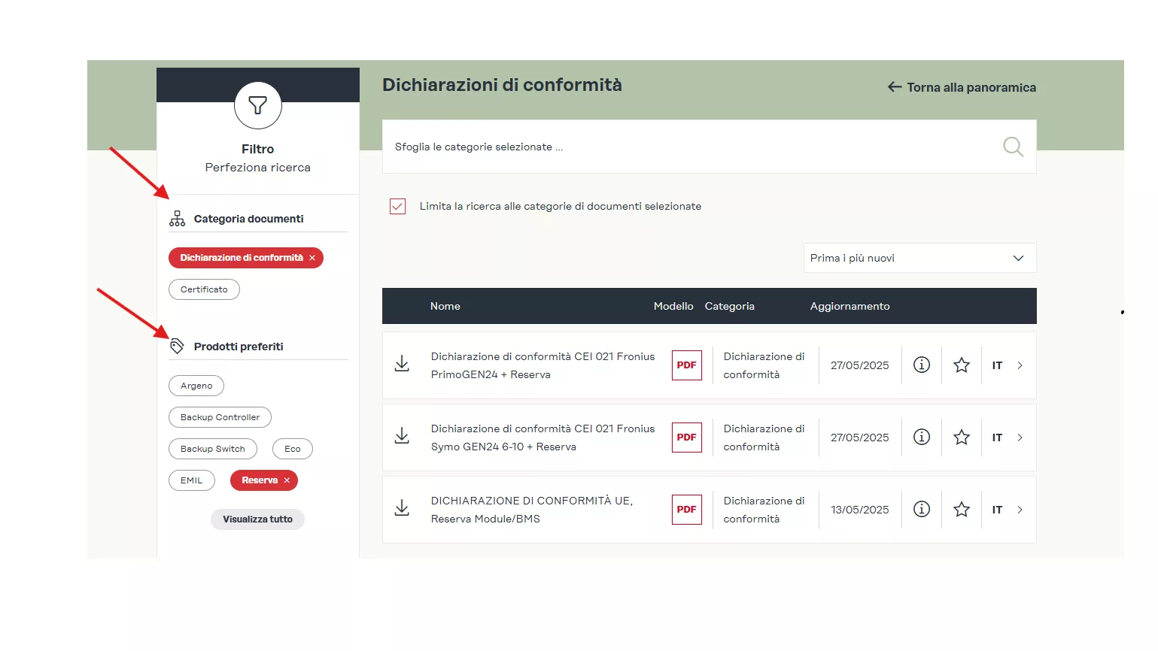Sort by the Aggiornamento column header
This screenshot has width=1158, height=651.
pyautogui.click(x=850, y=306)
